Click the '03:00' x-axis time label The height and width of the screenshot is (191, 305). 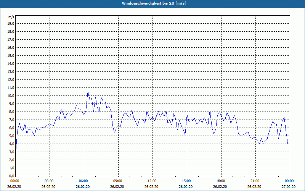click(x=49, y=181)
